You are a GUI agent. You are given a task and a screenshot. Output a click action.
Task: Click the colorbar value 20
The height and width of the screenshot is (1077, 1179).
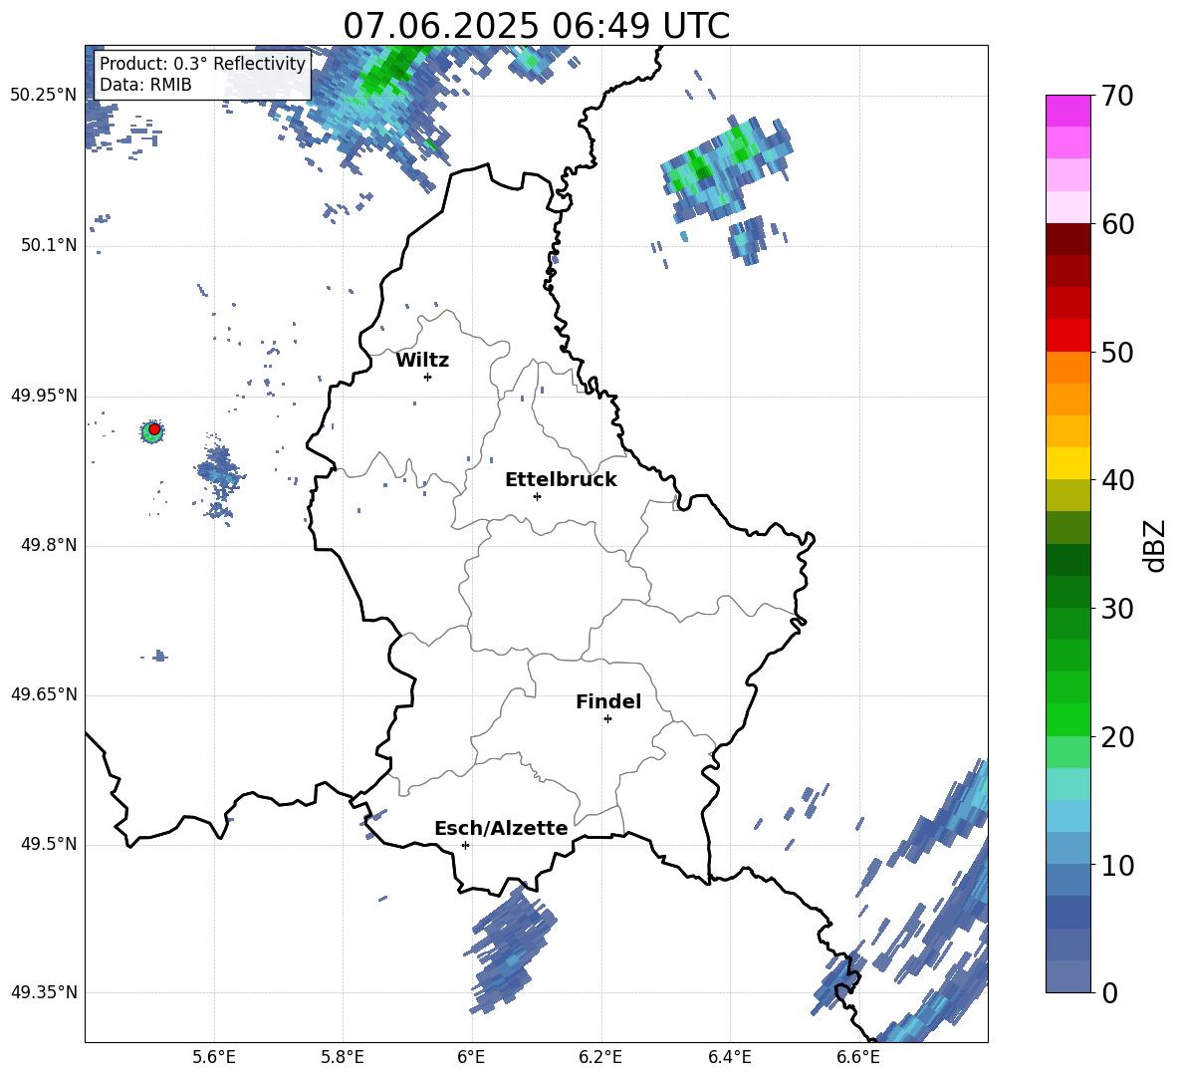tap(1117, 737)
